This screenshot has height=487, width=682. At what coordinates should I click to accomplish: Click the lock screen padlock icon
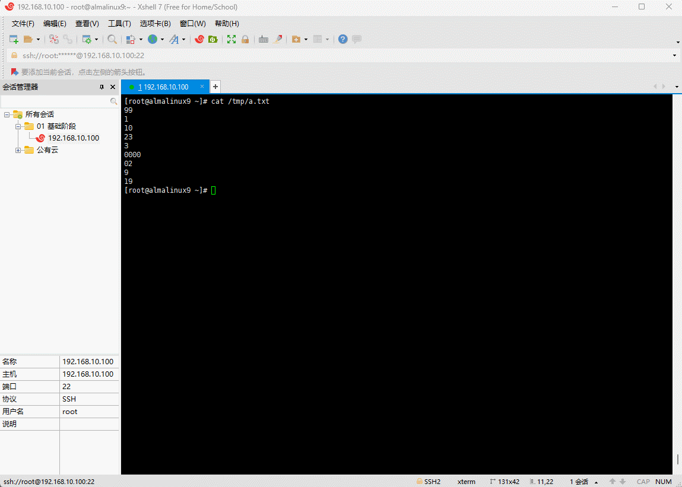click(x=245, y=39)
